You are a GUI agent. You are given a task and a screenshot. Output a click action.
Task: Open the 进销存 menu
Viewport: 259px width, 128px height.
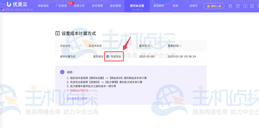pos(193,6)
